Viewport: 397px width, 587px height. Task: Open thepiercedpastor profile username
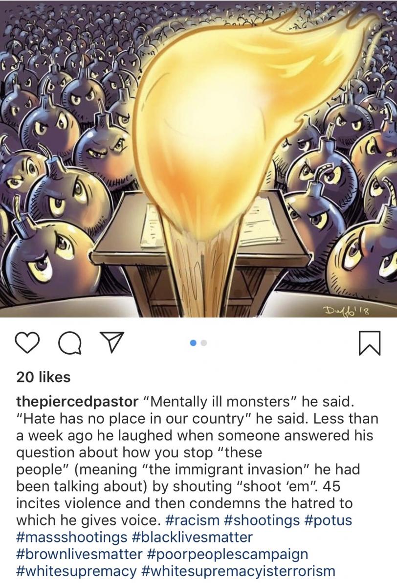coord(77,403)
